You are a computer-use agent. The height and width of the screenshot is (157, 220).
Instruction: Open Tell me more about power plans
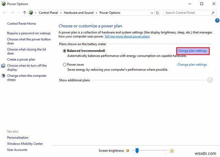point(127,36)
